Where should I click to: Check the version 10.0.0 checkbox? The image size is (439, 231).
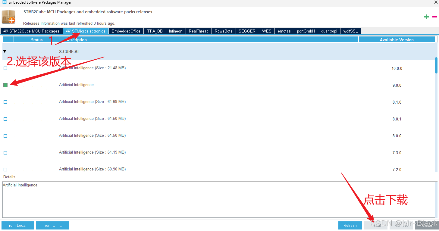click(x=5, y=68)
